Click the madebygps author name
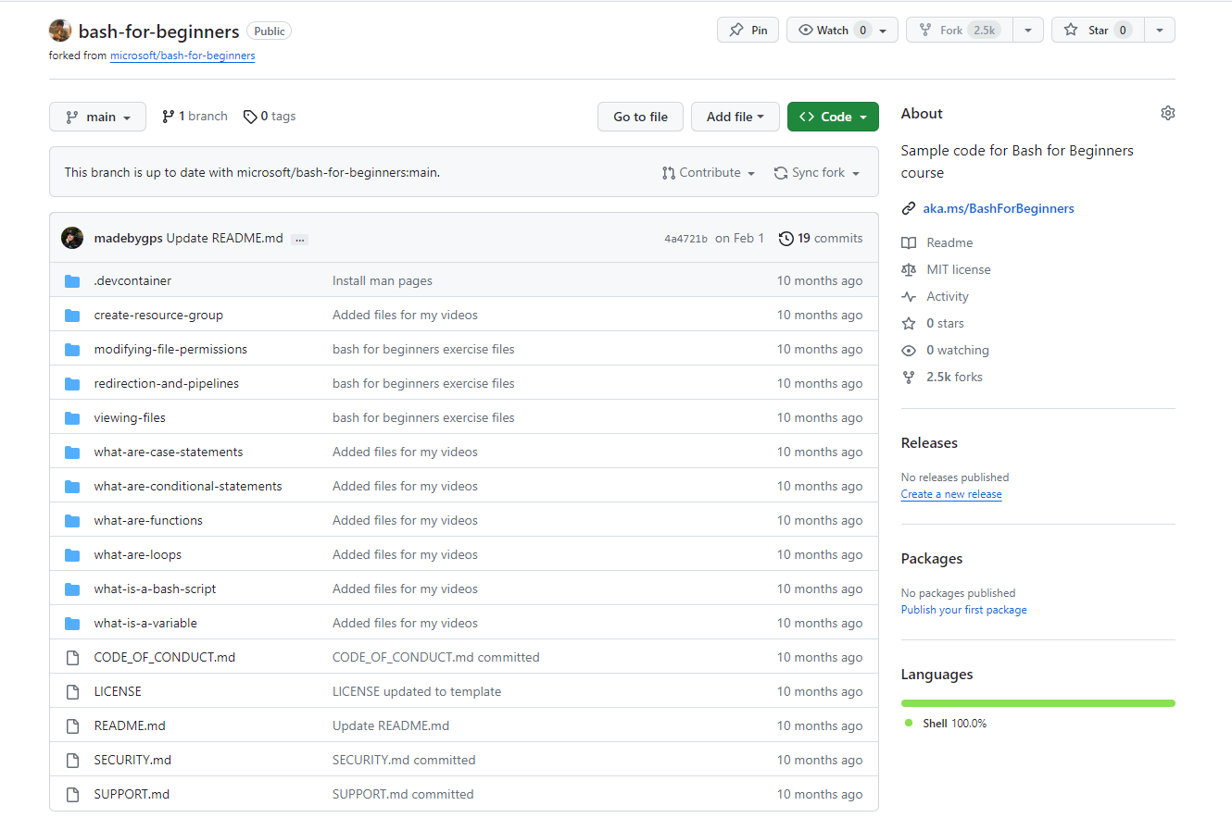 coord(129,238)
